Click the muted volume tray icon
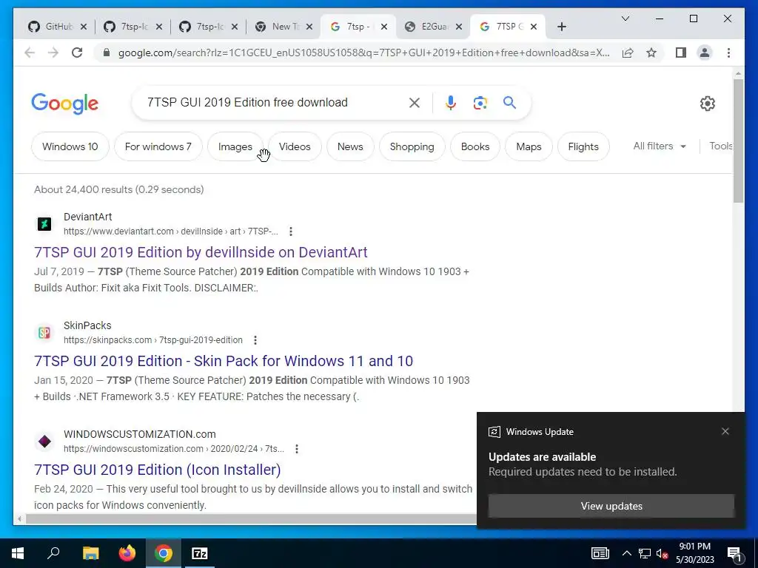 point(662,553)
